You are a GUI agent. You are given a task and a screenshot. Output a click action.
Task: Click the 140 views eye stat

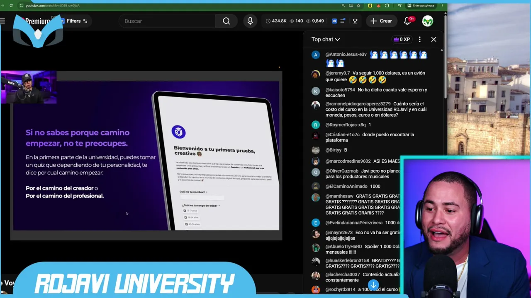click(296, 21)
